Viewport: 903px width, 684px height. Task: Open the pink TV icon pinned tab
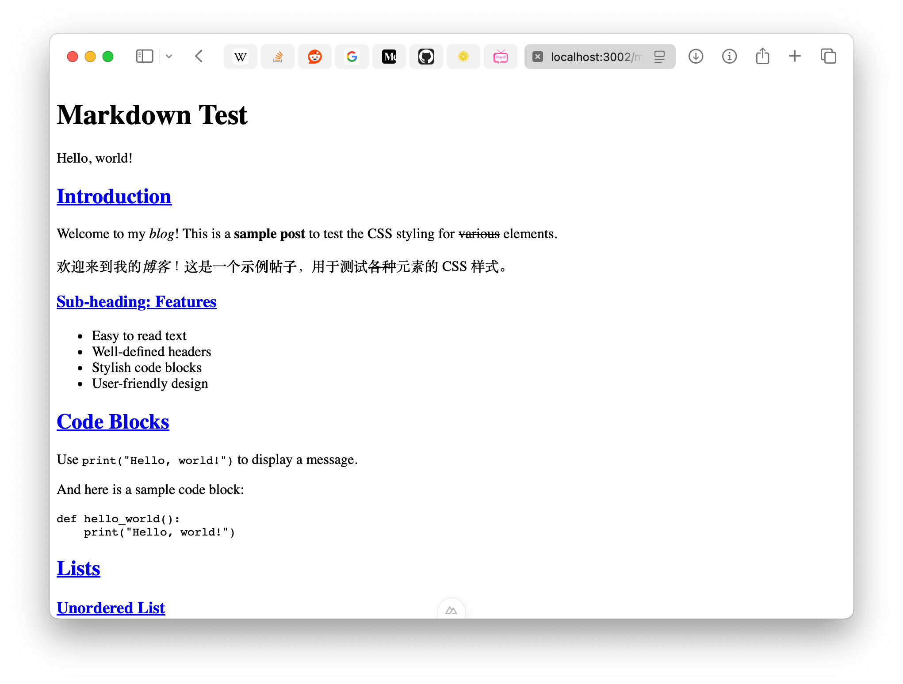(x=501, y=57)
